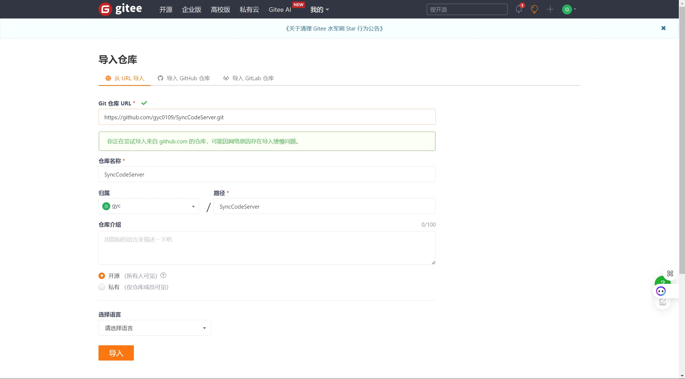Click the 仓库介绍 description text area
Viewport: 685px width, 379px height.
(x=267, y=248)
